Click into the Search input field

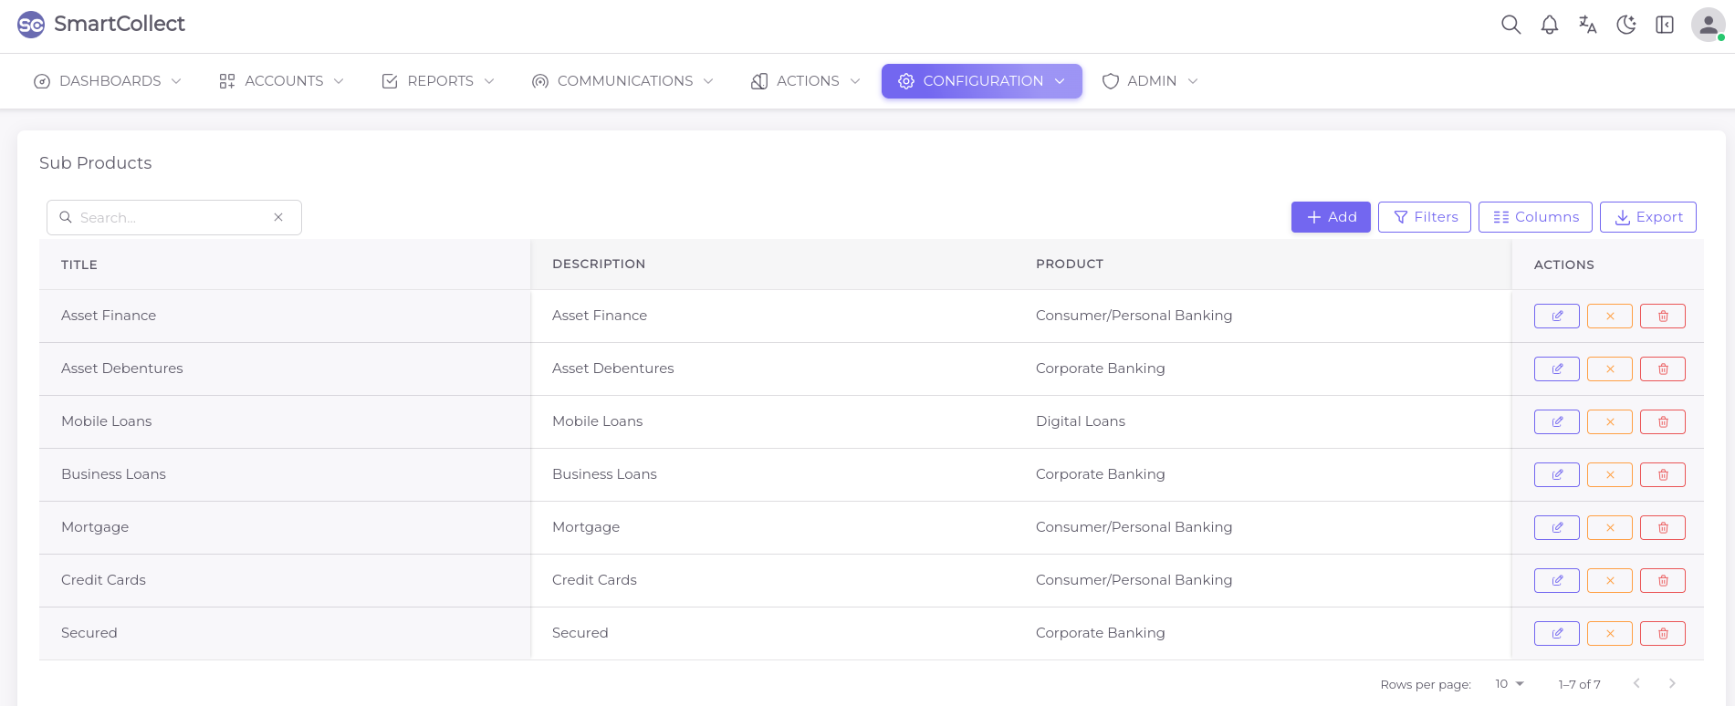172,218
